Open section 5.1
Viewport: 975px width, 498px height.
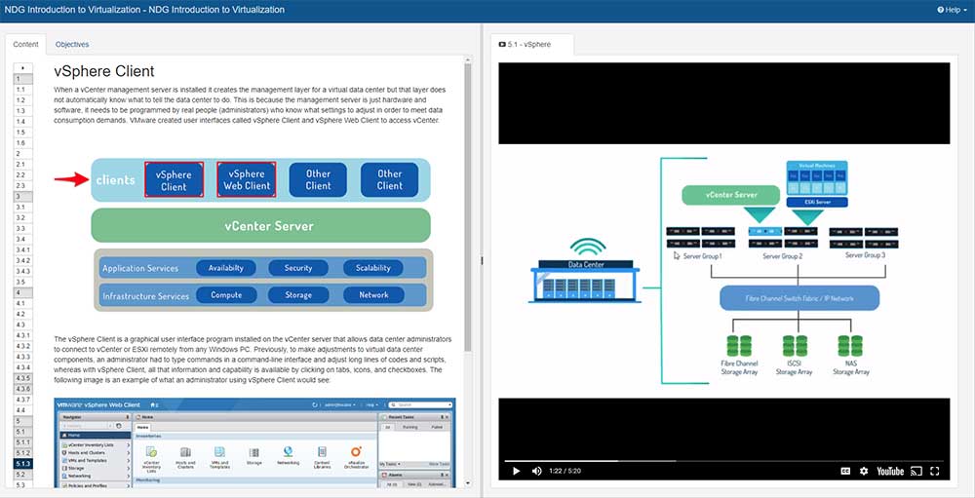[23, 432]
